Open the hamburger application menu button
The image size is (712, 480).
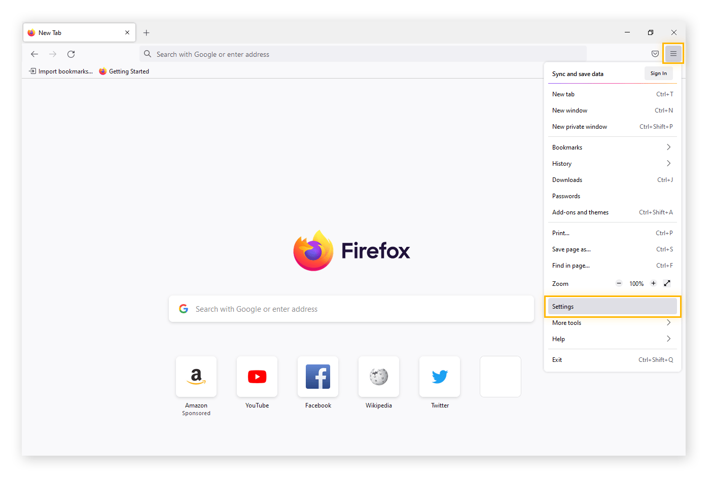point(673,54)
